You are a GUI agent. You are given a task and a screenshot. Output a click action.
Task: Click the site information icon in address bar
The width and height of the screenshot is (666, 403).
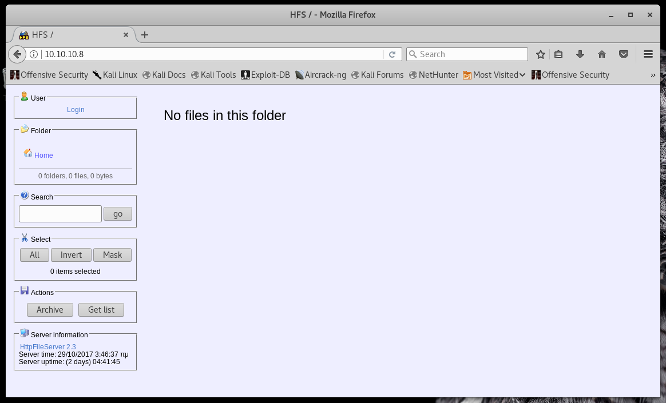pos(34,54)
